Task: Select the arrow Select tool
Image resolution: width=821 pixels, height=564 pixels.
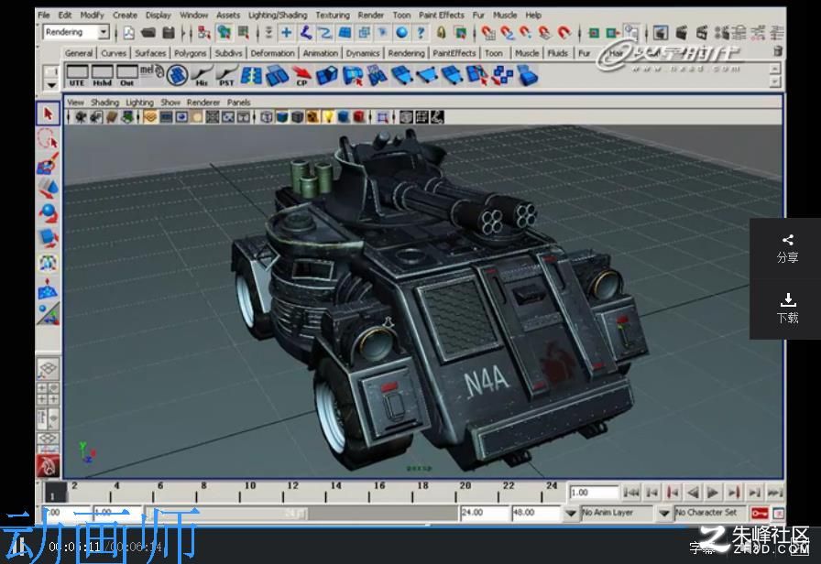Action: coord(49,114)
